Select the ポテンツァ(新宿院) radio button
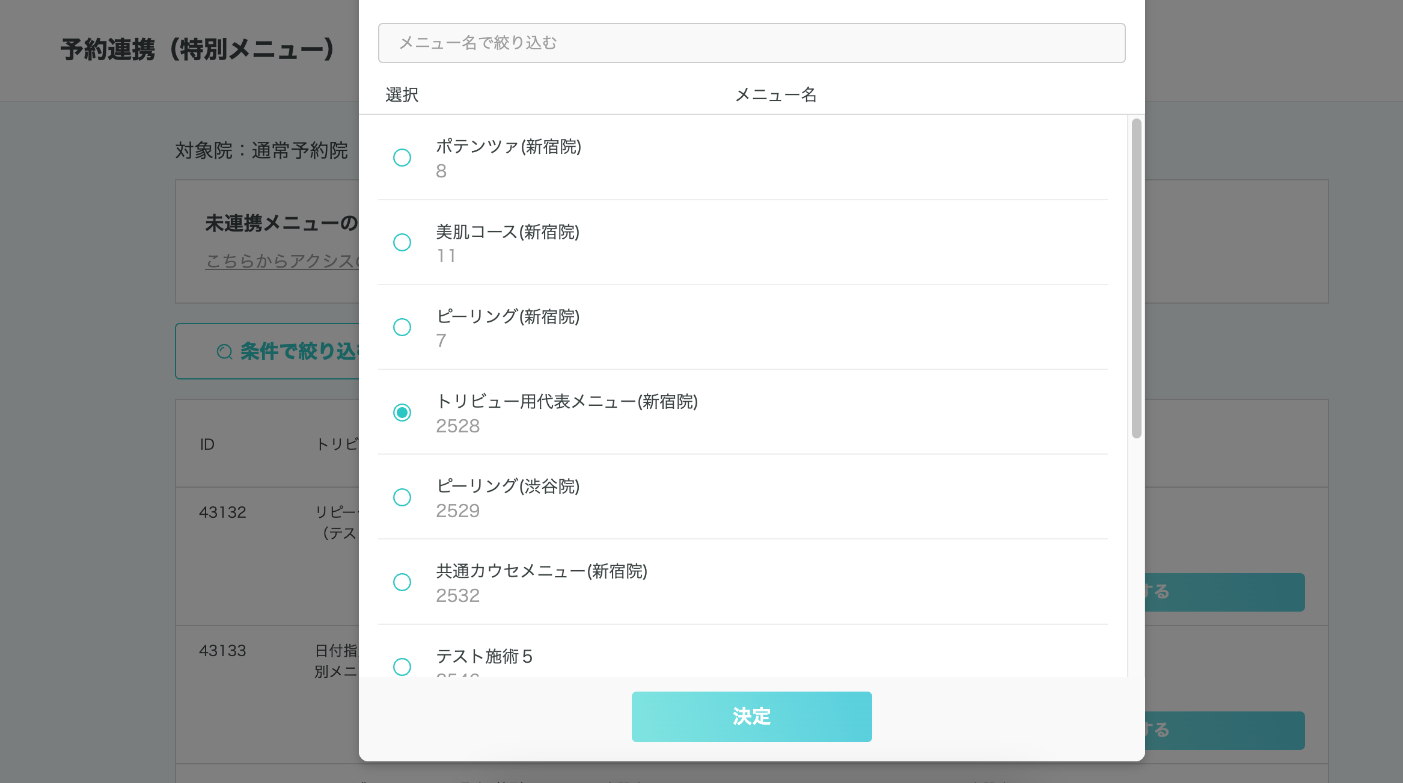This screenshot has height=783, width=1403. pos(402,158)
